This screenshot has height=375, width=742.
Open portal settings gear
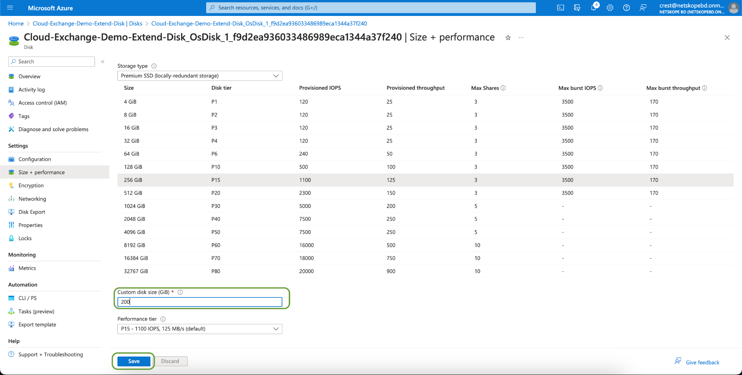610,8
